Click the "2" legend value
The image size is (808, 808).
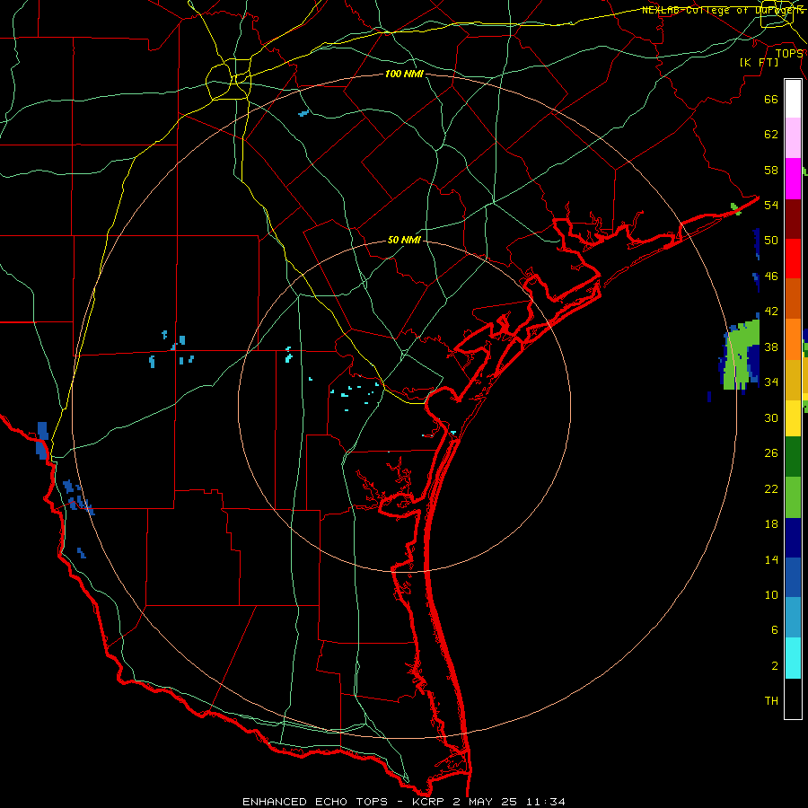point(774,666)
